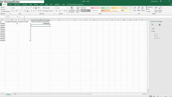Viewport: 172px width, 97px height.
Task: Click Decrease Decimal icon
Action: (67, 11)
